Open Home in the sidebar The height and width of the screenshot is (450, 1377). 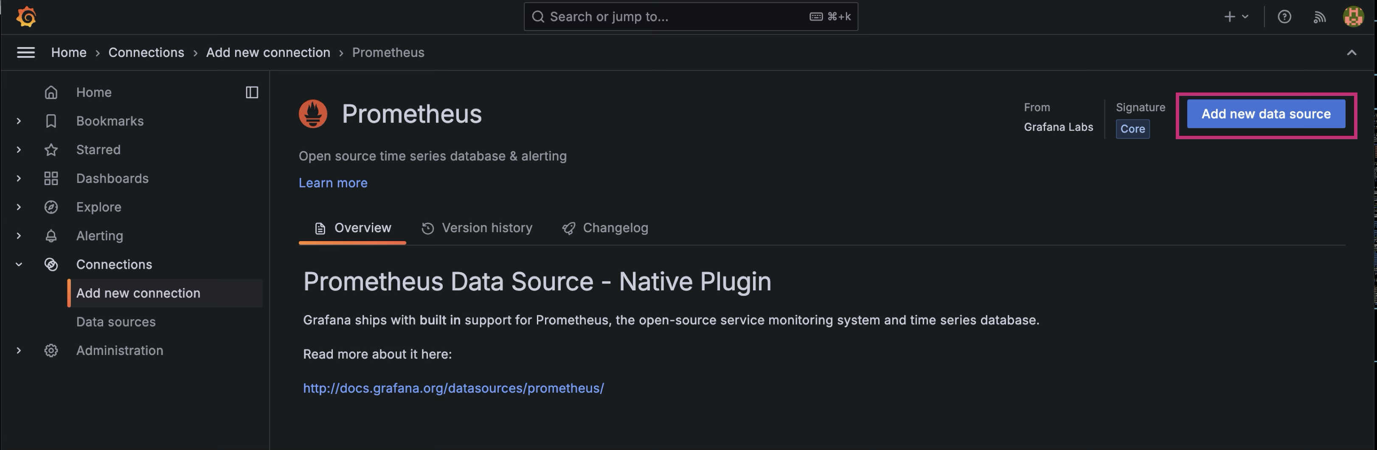[93, 93]
